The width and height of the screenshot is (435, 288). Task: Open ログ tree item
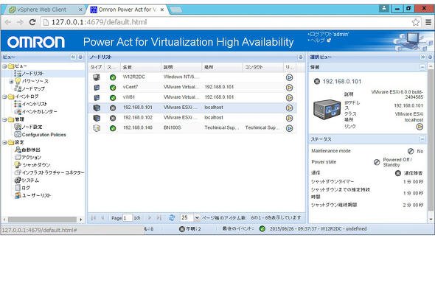[x=26, y=188]
